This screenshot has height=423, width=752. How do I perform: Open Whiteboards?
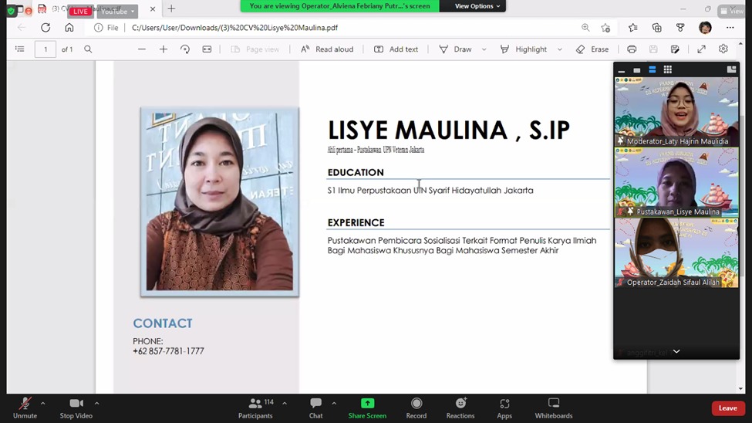554,407
